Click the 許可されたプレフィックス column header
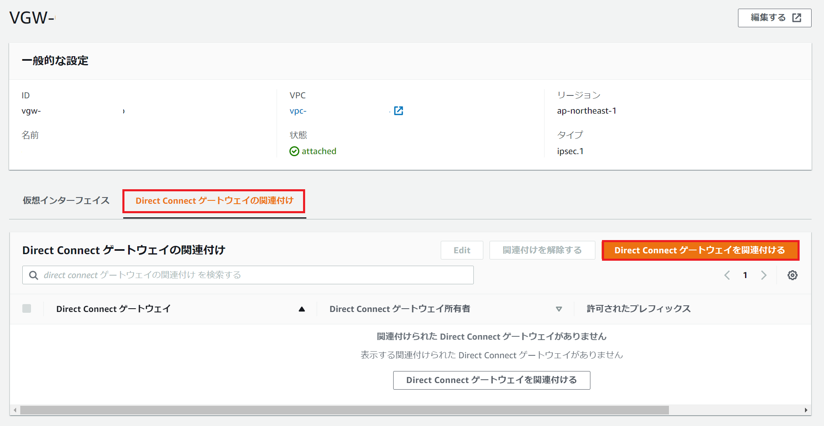824x426 pixels. pyautogui.click(x=639, y=309)
